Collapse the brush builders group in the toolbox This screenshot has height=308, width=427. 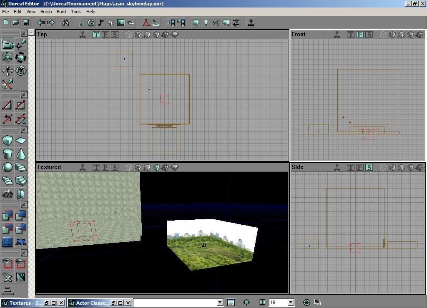pyautogui.click(x=24, y=130)
